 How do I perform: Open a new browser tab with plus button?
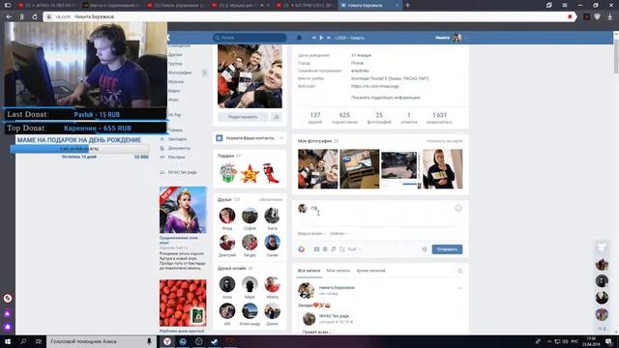click(408, 5)
